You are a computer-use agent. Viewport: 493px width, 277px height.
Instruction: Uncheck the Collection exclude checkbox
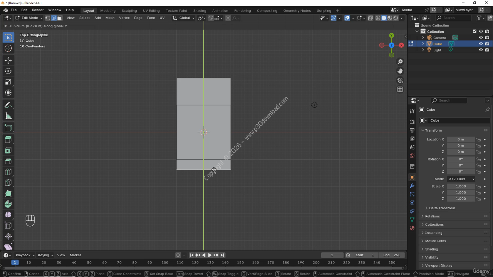coord(475,32)
